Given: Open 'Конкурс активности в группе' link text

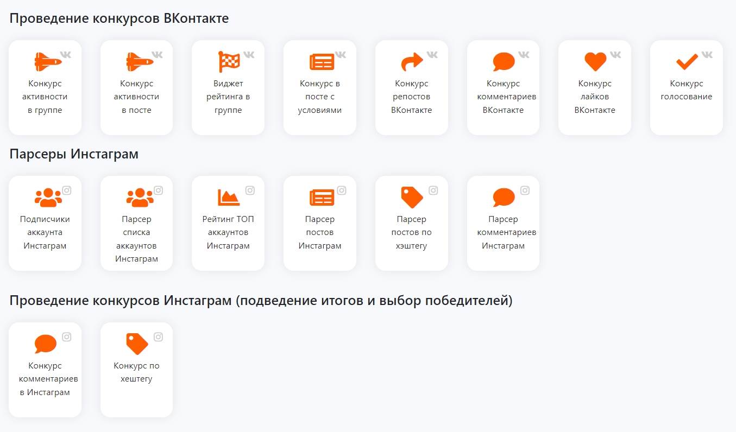Looking at the screenshot, I should (x=45, y=97).
